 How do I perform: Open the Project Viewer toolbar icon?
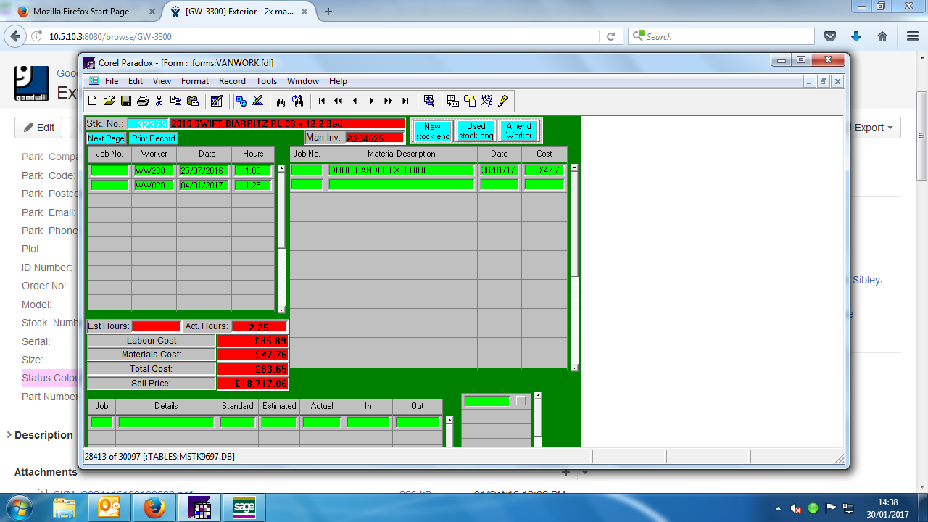469,101
